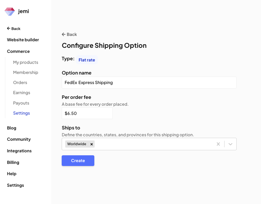Go back using the sidebar Back arrow
261x204 pixels.
coord(14,29)
